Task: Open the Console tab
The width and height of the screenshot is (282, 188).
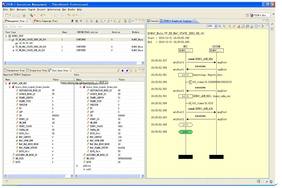Action: point(153,21)
